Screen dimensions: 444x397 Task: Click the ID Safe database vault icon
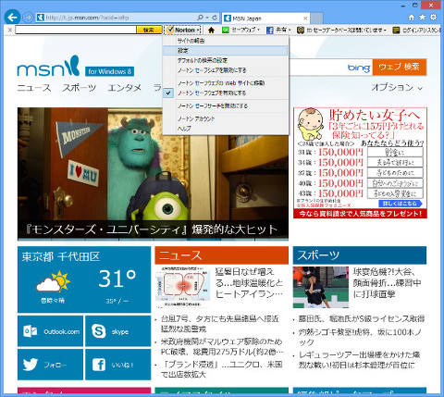[301, 31]
